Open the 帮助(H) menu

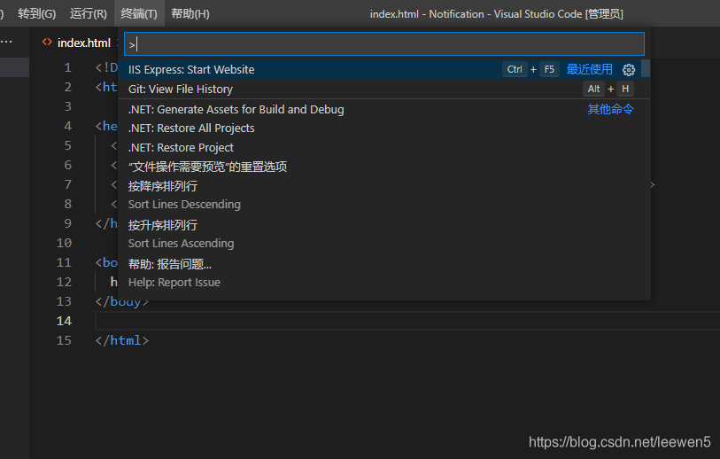(190, 14)
